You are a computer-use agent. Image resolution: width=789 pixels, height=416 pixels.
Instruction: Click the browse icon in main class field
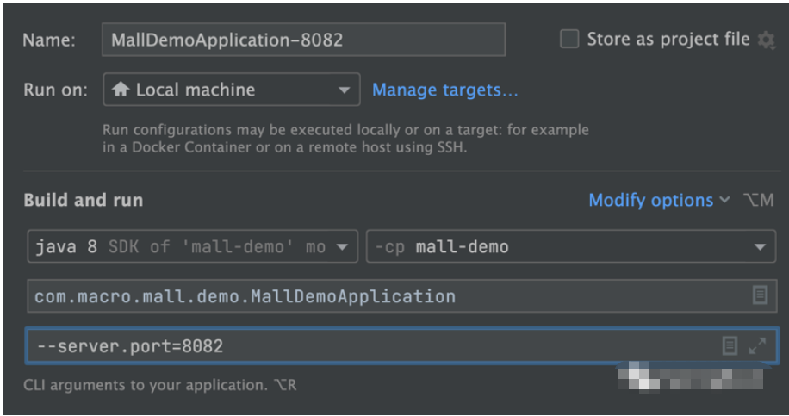tap(760, 295)
